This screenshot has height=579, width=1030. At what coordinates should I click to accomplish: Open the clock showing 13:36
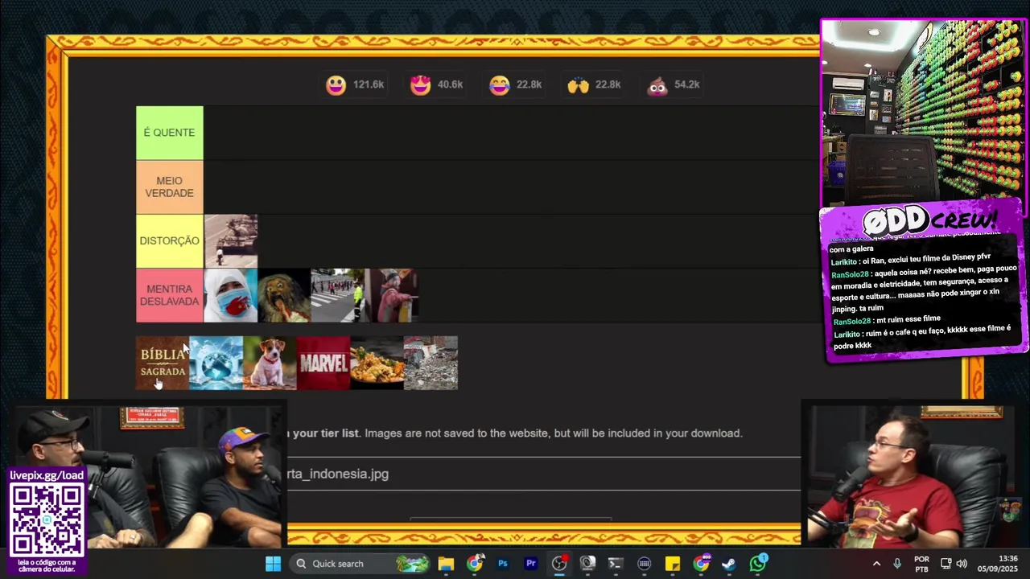[x=998, y=564]
